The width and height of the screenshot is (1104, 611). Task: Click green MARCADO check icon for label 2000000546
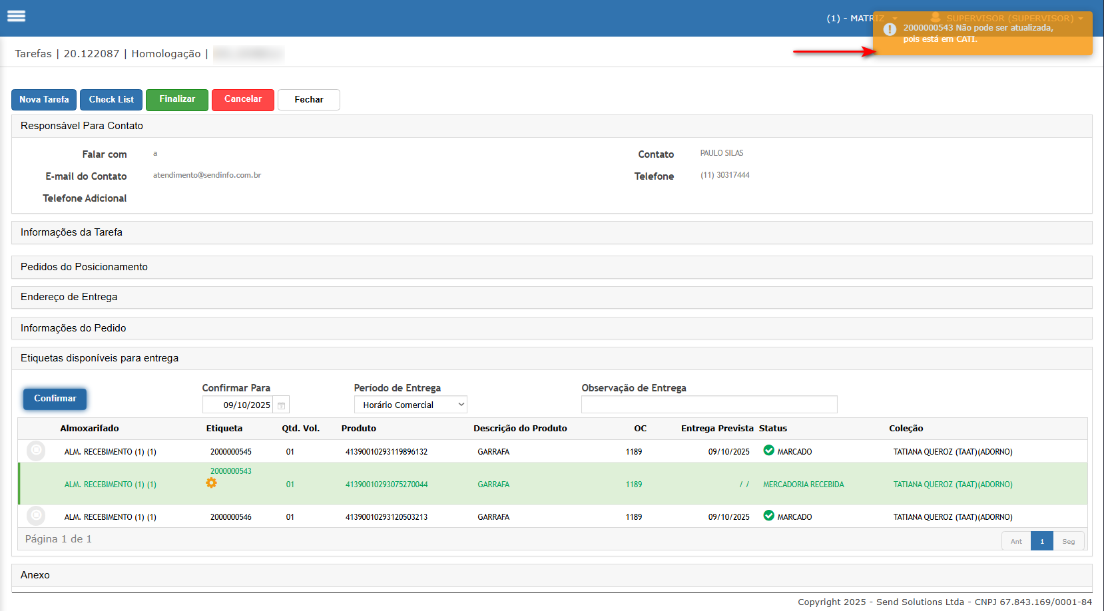click(x=768, y=516)
